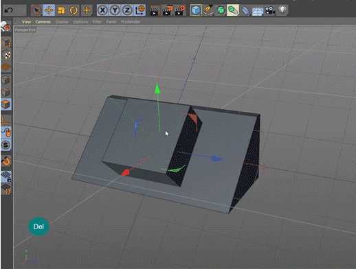Open the Light object dropdown
Image resolution: width=356 pixels, height=269 pixels.
point(282,10)
